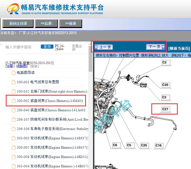
Task: Click the right arrow icon on 下一页
Action: click(x=163, y=47)
